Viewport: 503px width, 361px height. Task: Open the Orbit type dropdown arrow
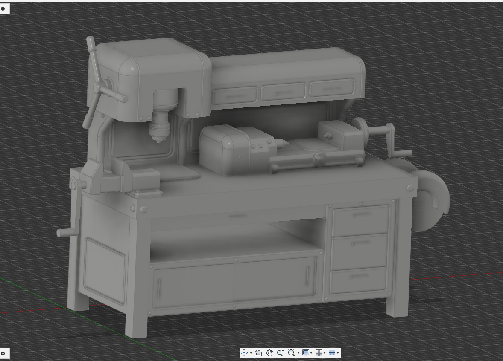point(251,353)
